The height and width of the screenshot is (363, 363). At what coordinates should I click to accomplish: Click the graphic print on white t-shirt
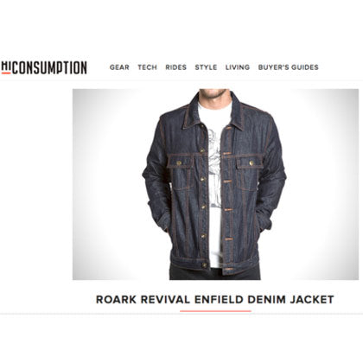[214, 167]
